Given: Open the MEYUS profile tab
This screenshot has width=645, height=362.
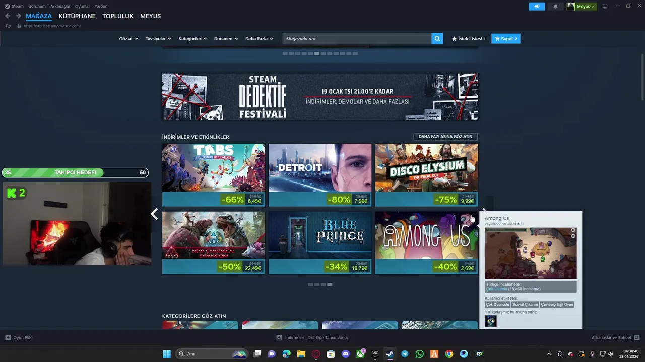Looking at the screenshot, I should click(x=151, y=16).
